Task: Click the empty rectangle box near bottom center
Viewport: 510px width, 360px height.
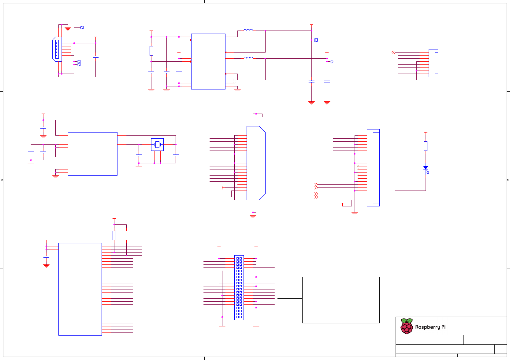Action: pyautogui.click(x=341, y=300)
